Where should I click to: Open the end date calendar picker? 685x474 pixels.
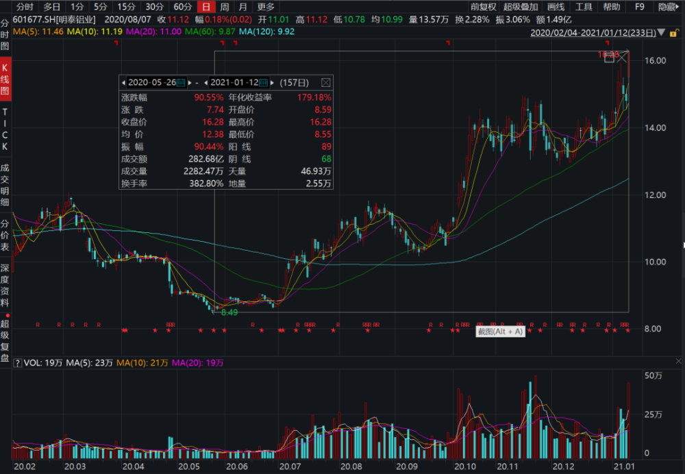coord(263,83)
